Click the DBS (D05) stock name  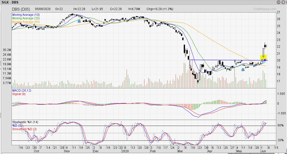pos(21,9)
